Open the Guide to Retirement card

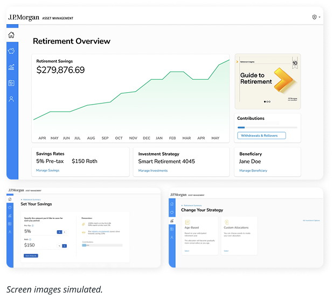(x=268, y=81)
